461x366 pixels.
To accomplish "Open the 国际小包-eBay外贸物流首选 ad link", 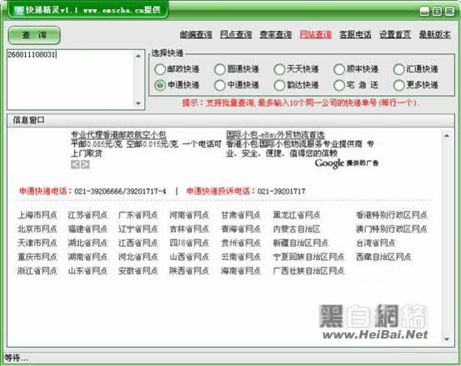I will (275, 135).
